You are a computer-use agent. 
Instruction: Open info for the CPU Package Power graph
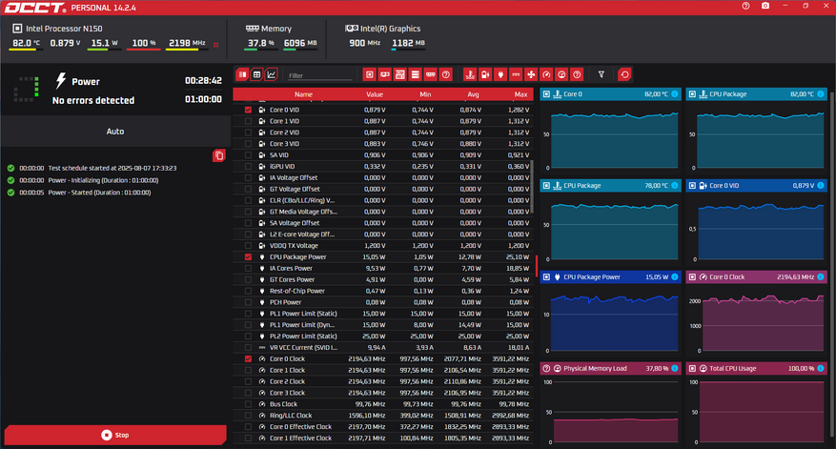[x=675, y=276]
